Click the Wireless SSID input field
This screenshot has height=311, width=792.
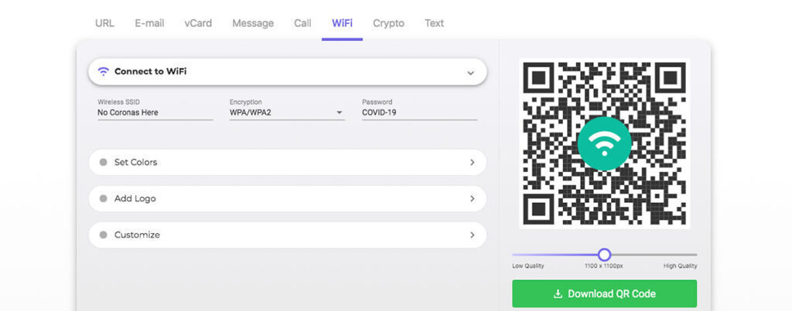[155, 113]
